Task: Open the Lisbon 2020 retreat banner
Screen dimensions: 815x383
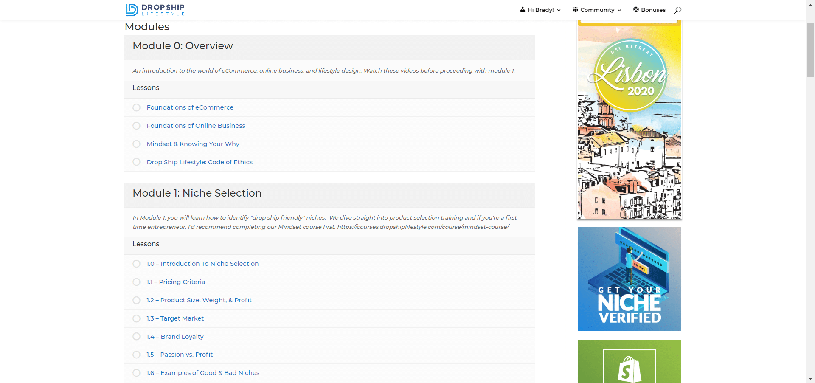Action: pos(630,119)
